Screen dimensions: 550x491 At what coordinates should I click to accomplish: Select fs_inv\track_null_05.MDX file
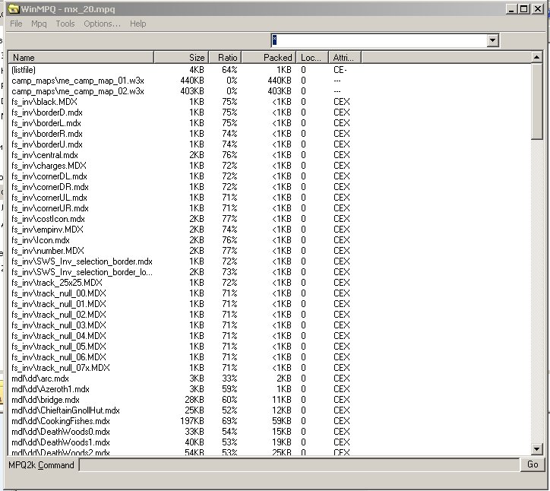pos(58,347)
